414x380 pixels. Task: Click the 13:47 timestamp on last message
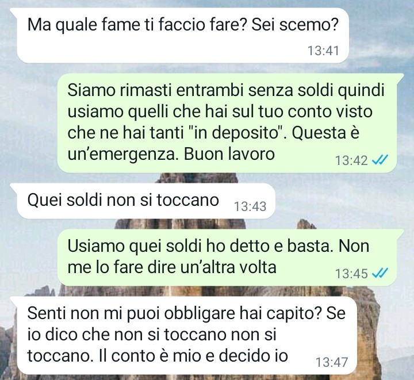(x=332, y=362)
